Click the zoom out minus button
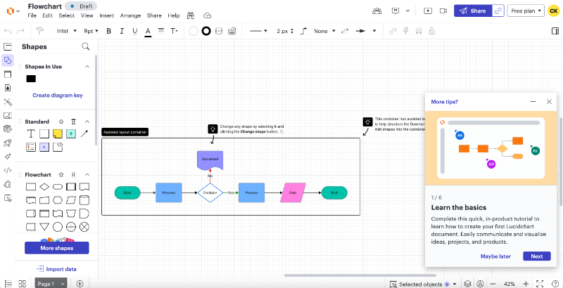The width and height of the screenshot is (563, 288). [x=493, y=284]
